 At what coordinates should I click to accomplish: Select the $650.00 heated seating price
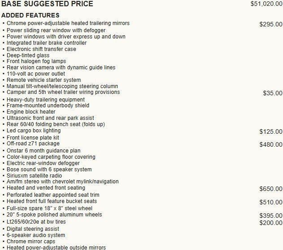tap(271, 189)
